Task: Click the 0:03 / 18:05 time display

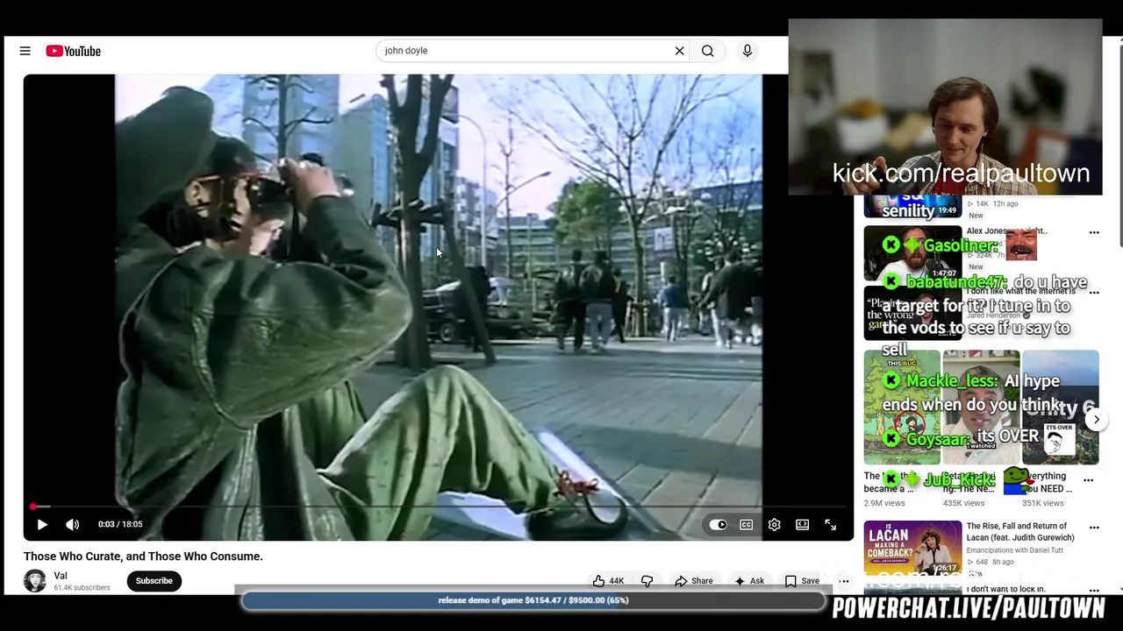Action: 120,524
